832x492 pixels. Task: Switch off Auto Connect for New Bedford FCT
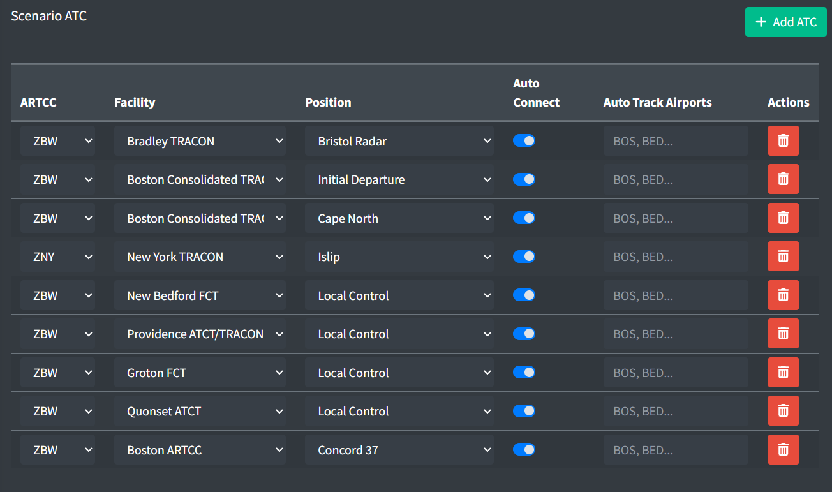(x=524, y=295)
